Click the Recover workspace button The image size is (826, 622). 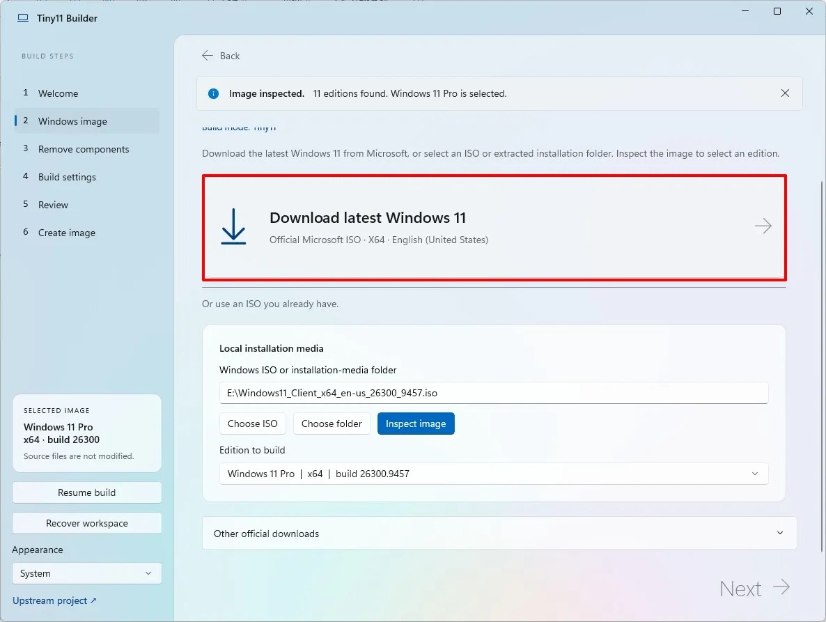tap(87, 523)
